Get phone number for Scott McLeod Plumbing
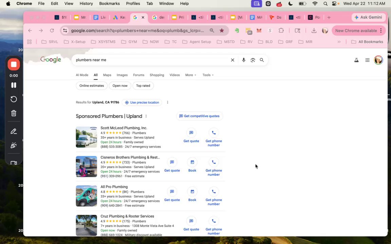391x244 pixels. [x=214, y=138]
